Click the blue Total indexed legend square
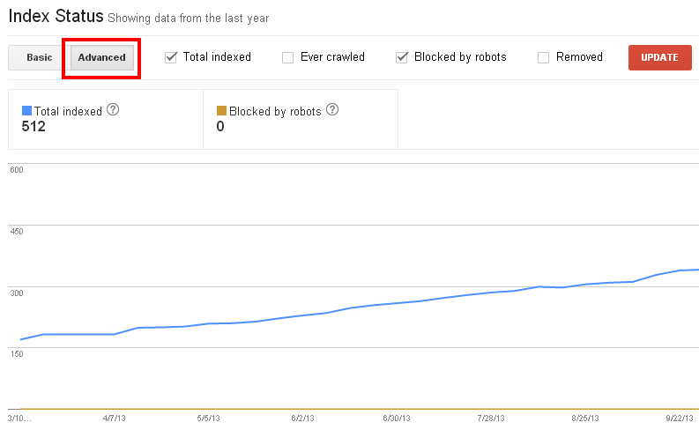This screenshot has height=430, width=699. click(26, 110)
